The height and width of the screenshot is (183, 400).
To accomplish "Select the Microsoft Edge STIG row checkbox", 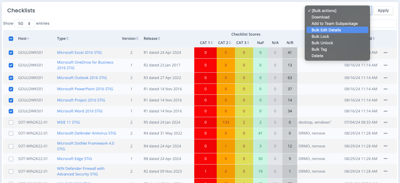I will [x=11, y=159].
